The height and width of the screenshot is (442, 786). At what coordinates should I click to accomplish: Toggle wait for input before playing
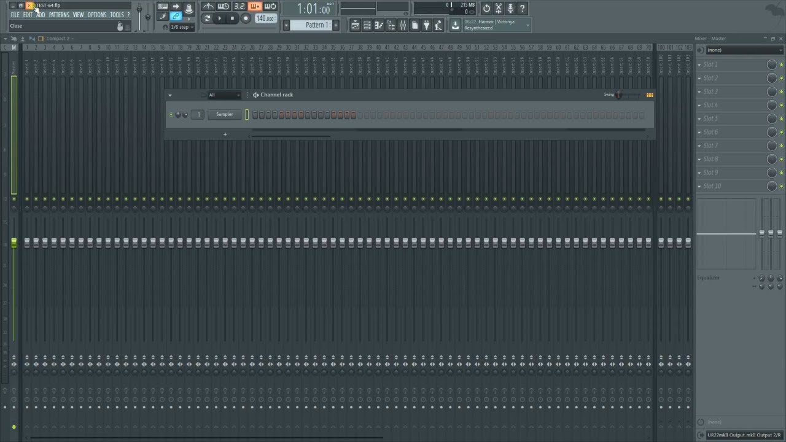click(224, 7)
